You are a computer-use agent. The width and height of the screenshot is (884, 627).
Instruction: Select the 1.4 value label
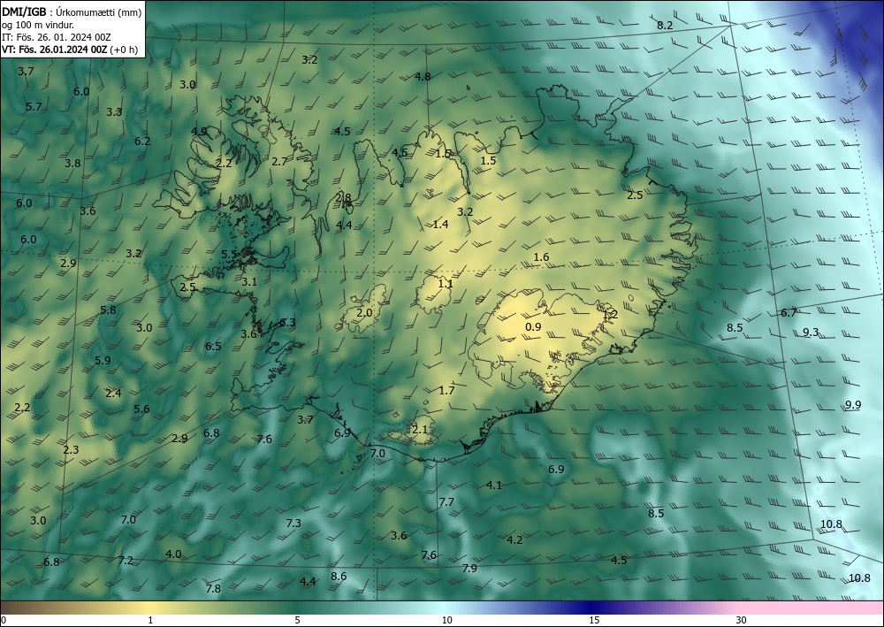point(440,225)
